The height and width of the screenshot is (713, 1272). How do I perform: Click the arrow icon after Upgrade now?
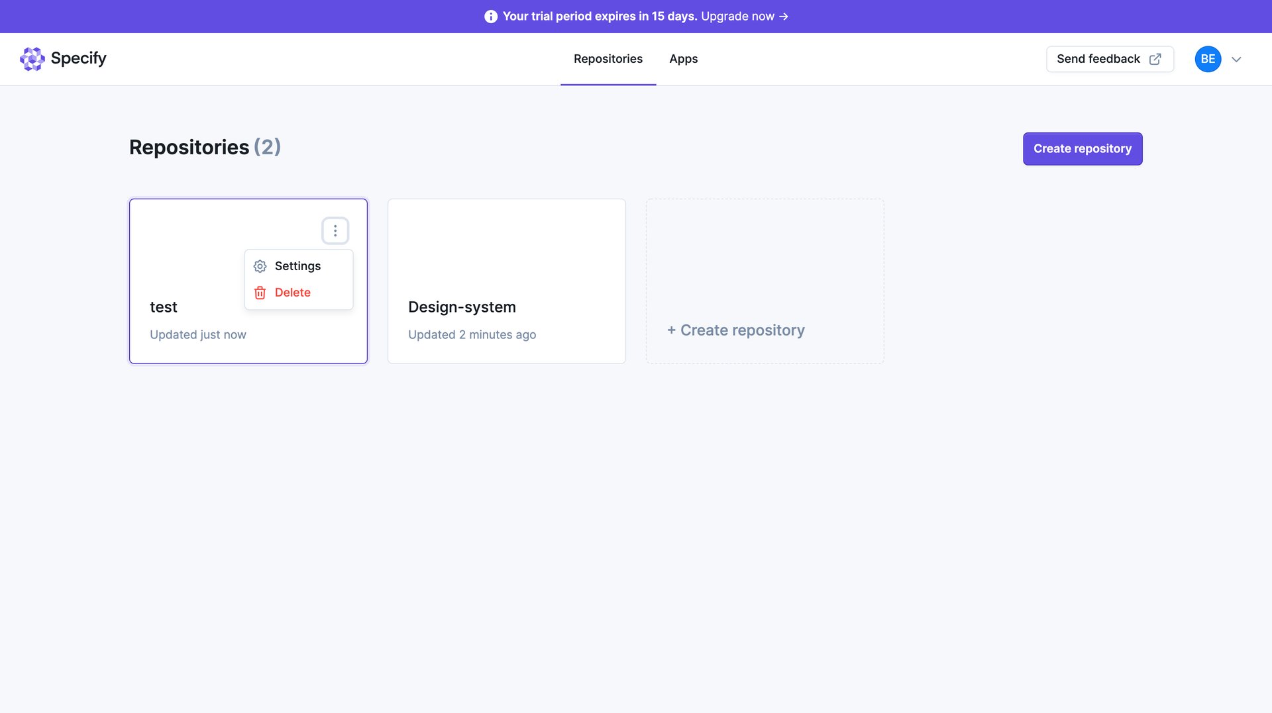coord(784,16)
